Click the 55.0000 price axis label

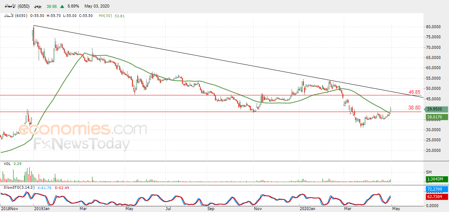434,78
